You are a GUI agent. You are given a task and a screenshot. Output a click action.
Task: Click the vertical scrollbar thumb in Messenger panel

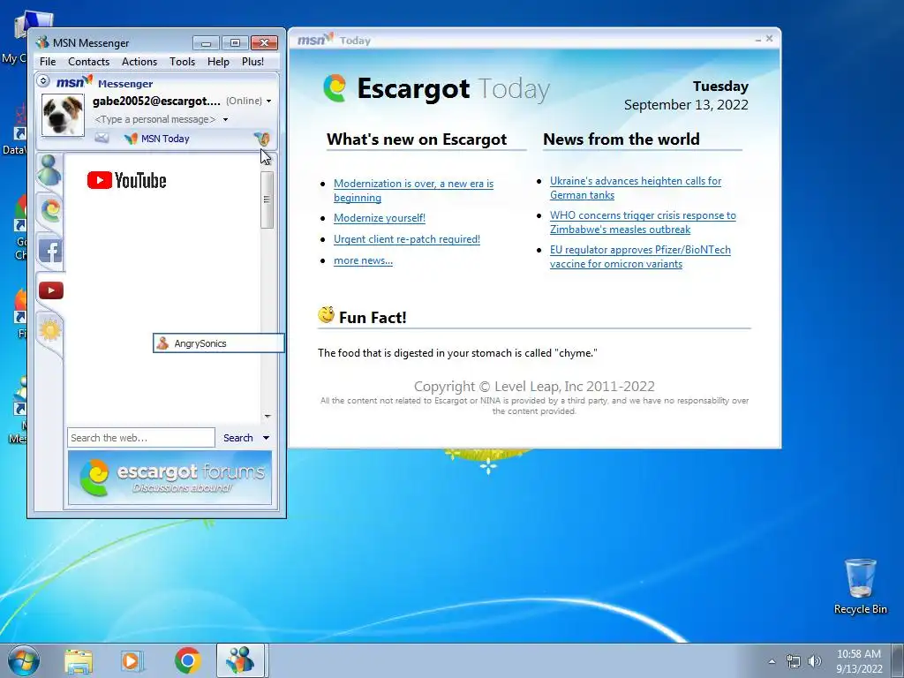pyautogui.click(x=267, y=200)
